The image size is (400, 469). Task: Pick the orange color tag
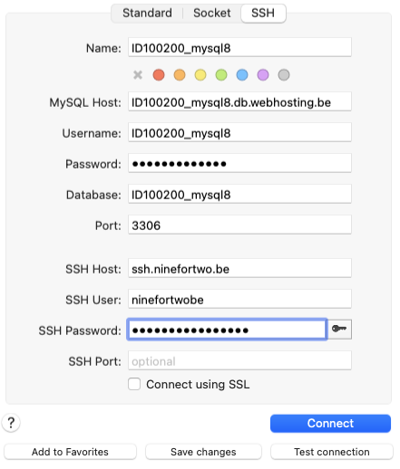(180, 75)
